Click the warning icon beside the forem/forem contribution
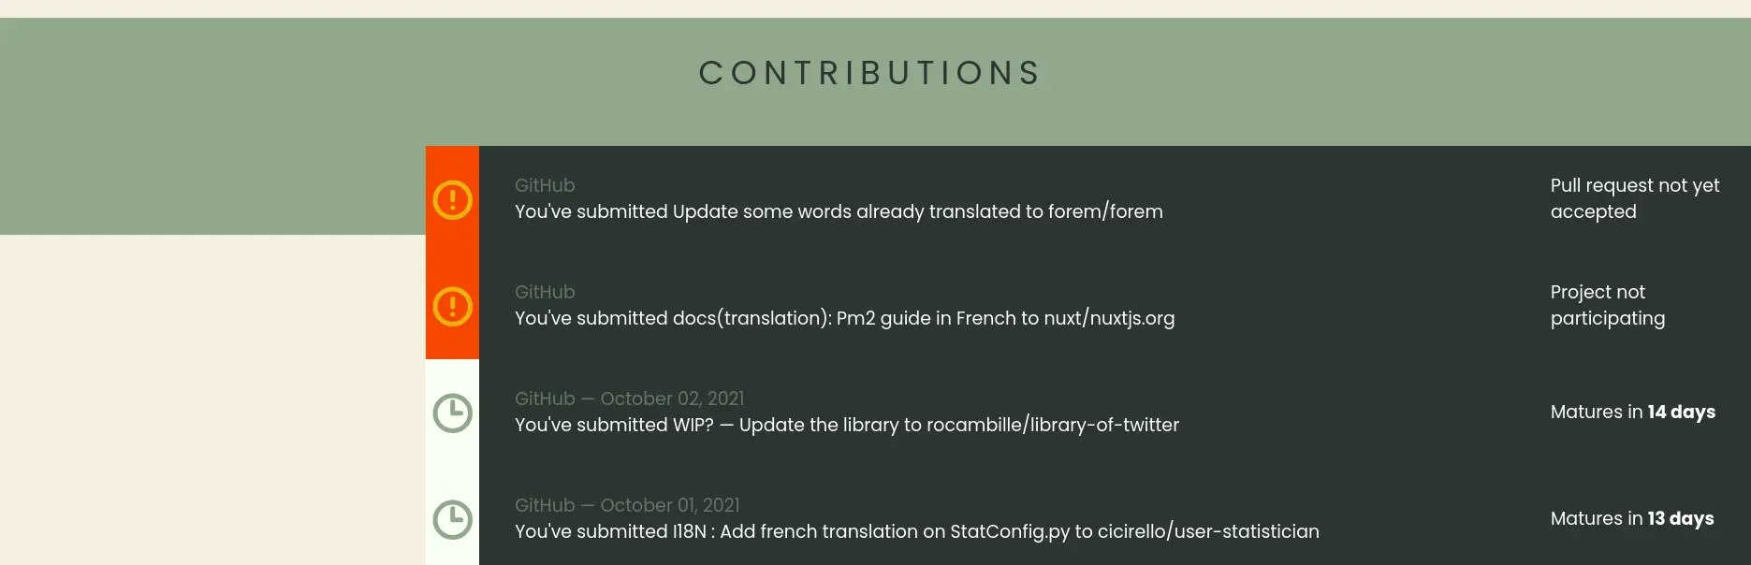Screen dimensions: 1751x565 coord(452,199)
